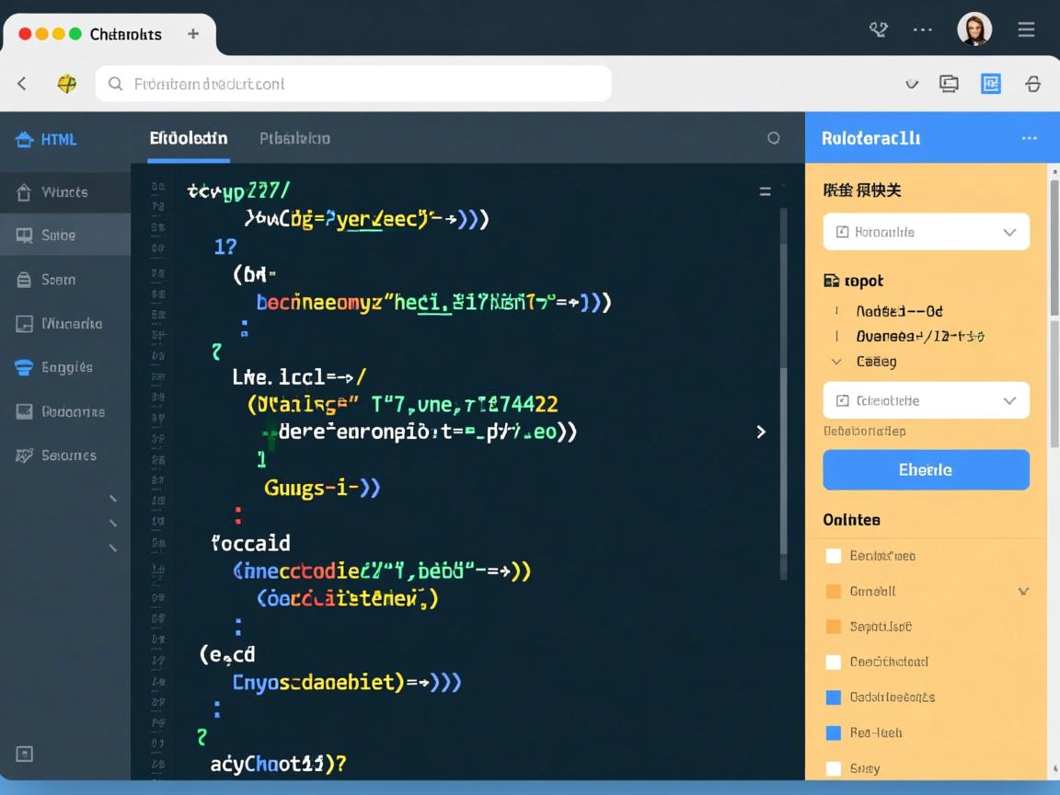The image size is (1060, 795).
Task: Click the back arrow in browser toolbar
Action: (x=22, y=84)
